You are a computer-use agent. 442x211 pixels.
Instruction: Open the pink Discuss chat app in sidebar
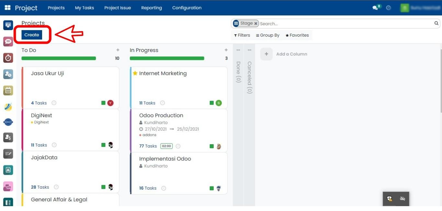pyautogui.click(x=8, y=41)
